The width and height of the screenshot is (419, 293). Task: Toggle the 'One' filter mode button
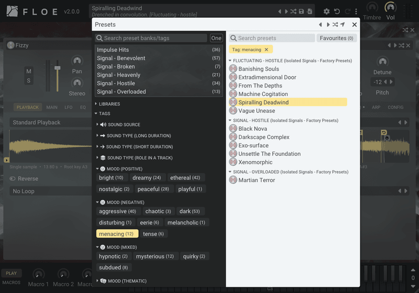[216, 38]
